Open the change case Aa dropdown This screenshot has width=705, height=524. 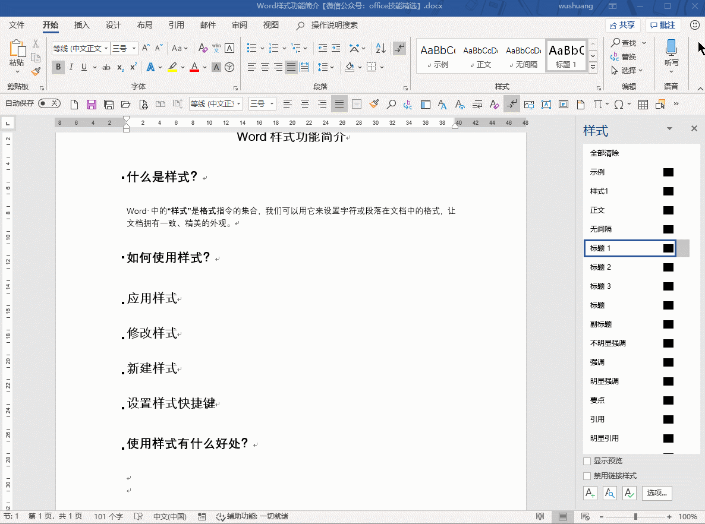(x=180, y=48)
